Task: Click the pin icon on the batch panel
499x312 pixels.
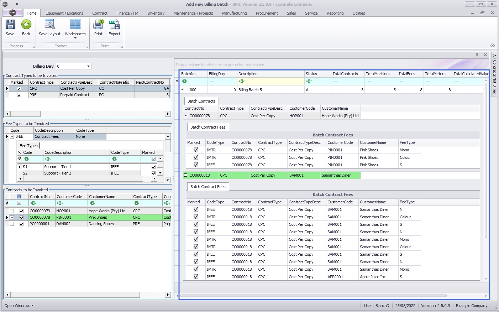Action: (477, 55)
